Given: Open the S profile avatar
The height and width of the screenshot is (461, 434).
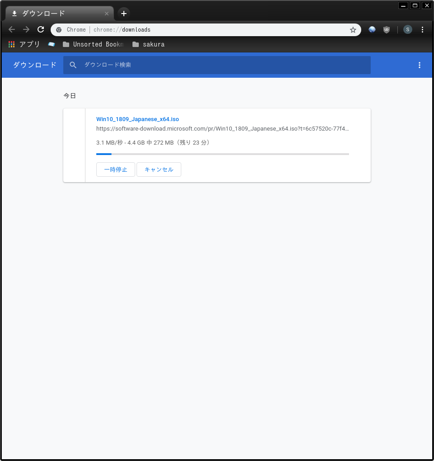Looking at the screenshot, I should [407, 29].
